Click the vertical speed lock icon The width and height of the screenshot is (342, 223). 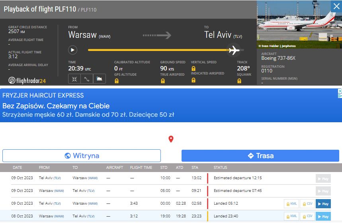(193, 68)
